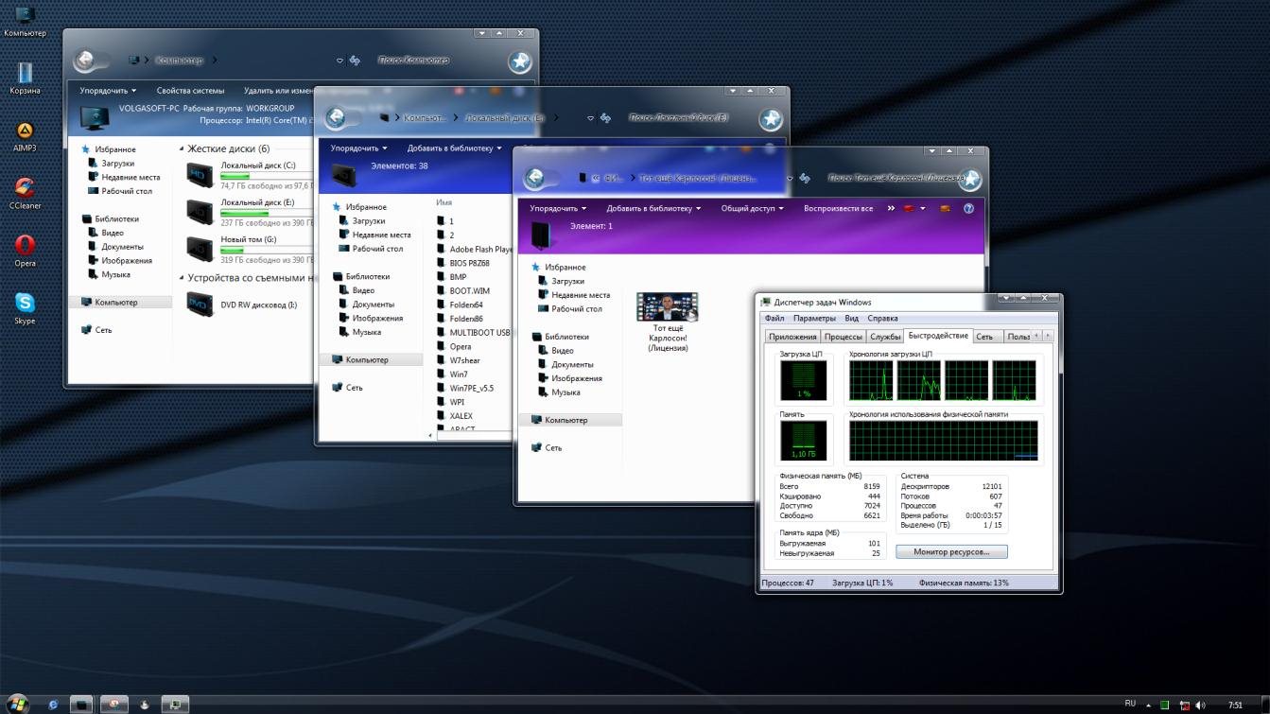Select the MULTIBOOT USB folder
Screen dimensions: 1270x714
(478, 333)
